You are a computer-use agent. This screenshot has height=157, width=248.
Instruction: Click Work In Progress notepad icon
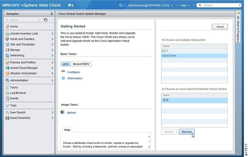pyautogui.click(x=238, y=13)
